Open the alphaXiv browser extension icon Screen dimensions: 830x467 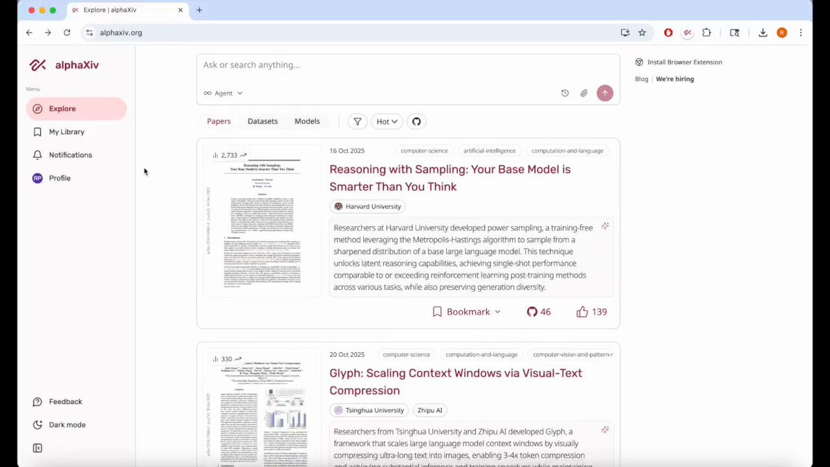coord(688,33)
